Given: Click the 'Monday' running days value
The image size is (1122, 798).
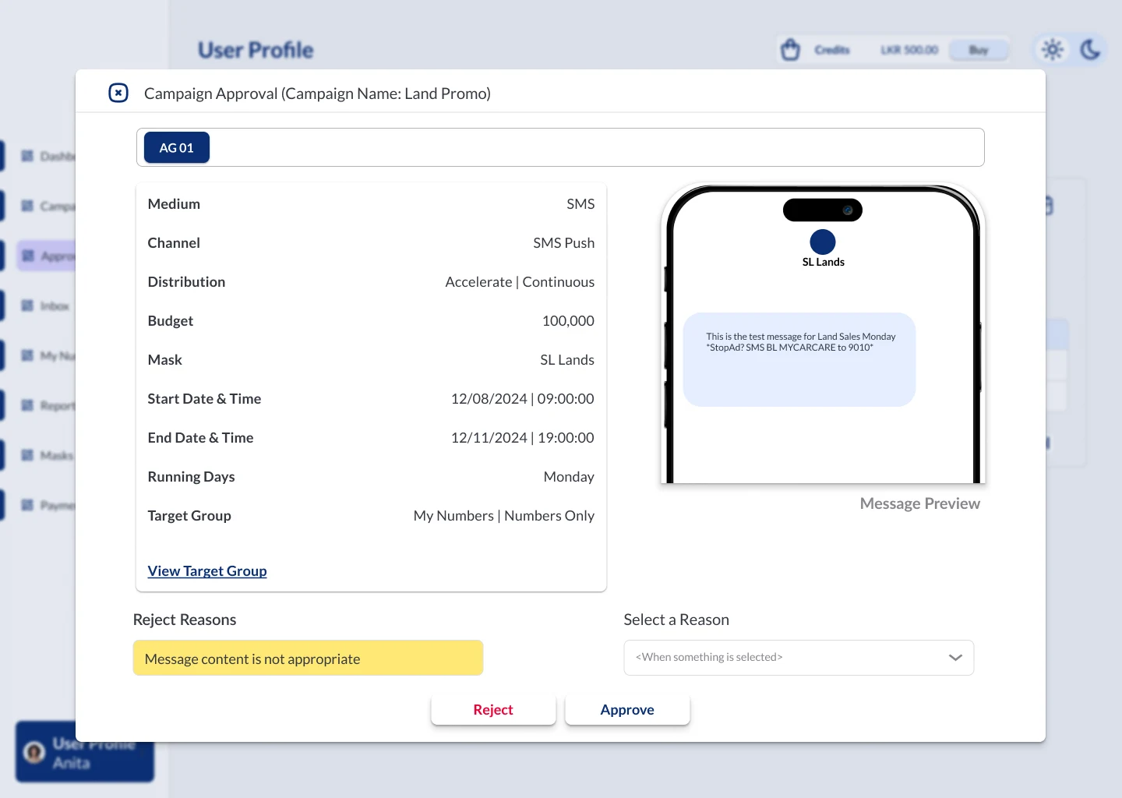Looking at the screenshot, I should pyautogui.click(x=569, y=477).
